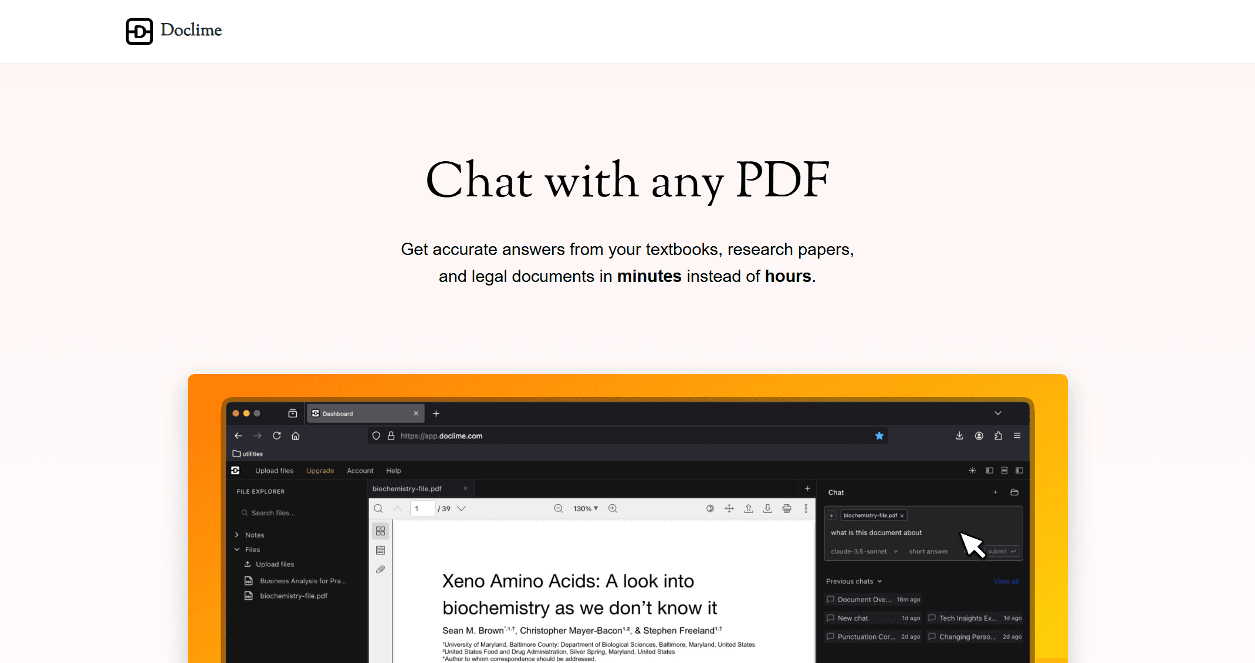The width and height of the screenshot is (1255, 663).
Task: Click the PDF thumbnails grid icon
Action: tap(380, 531)
